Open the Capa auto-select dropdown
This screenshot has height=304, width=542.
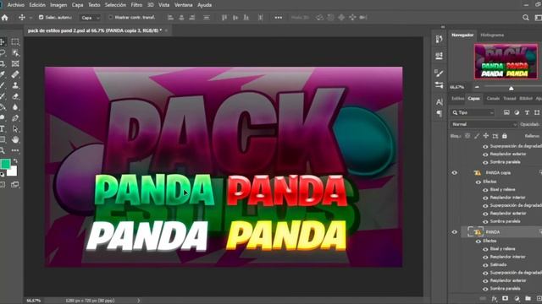[91, 18]
